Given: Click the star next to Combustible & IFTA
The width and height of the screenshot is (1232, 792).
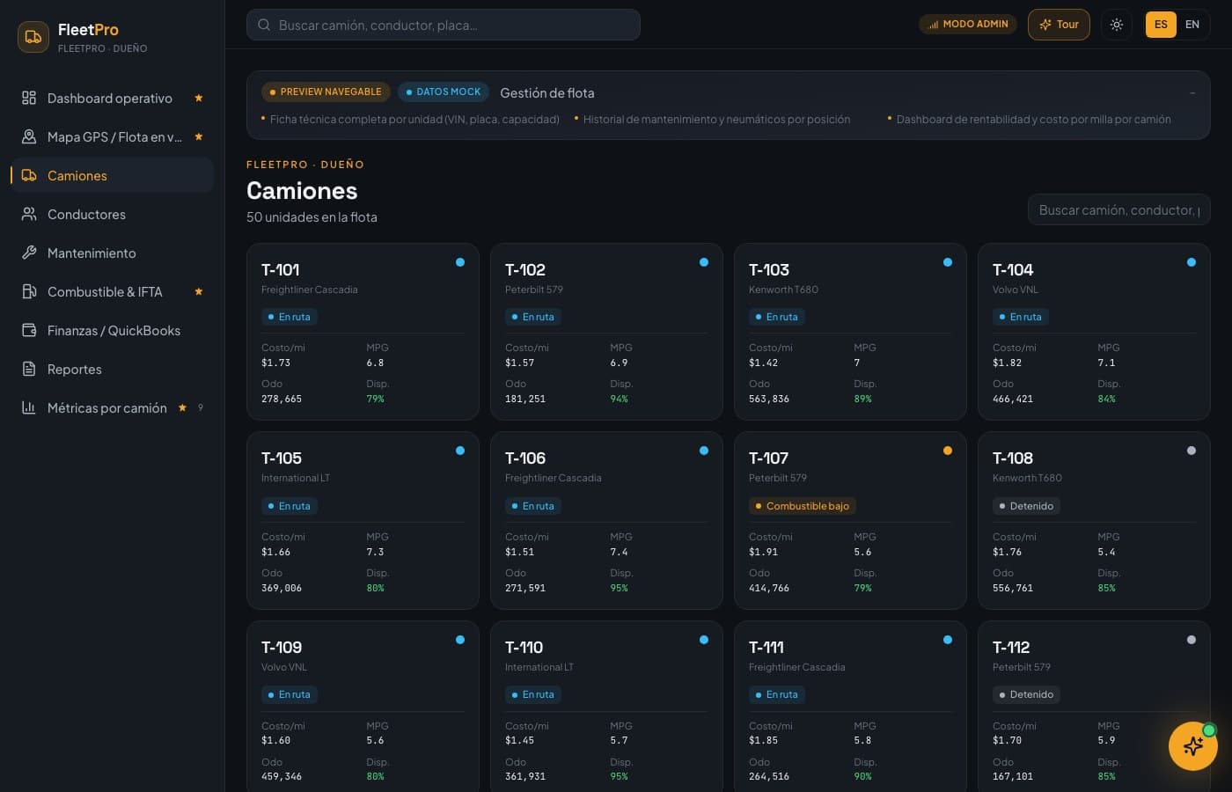Looking at the screenshot, I should click(199, 291).
